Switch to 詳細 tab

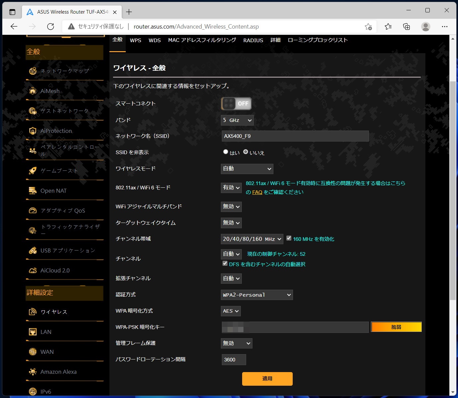[275, 40]
